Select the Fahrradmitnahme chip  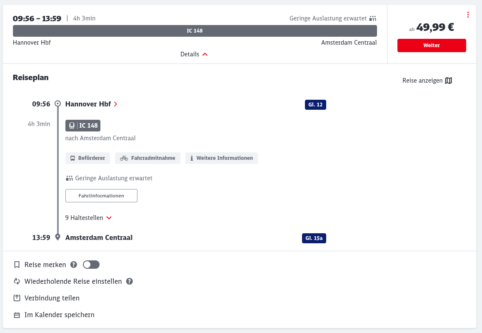(x=147, y=158)
